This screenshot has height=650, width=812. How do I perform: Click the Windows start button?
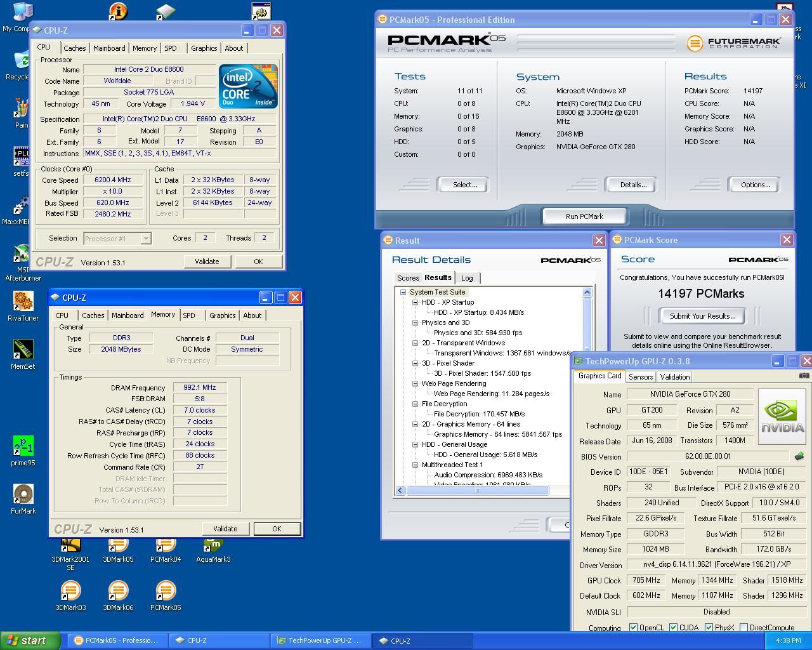[x=30, y=640]
